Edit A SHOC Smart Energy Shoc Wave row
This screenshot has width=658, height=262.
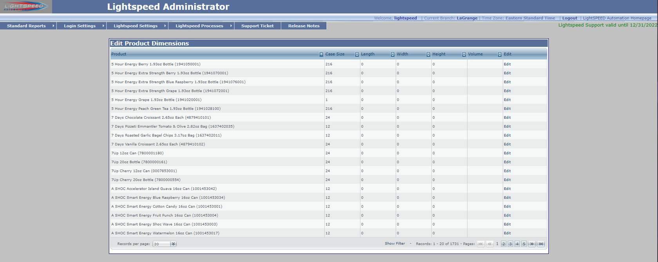pos(507,225)
